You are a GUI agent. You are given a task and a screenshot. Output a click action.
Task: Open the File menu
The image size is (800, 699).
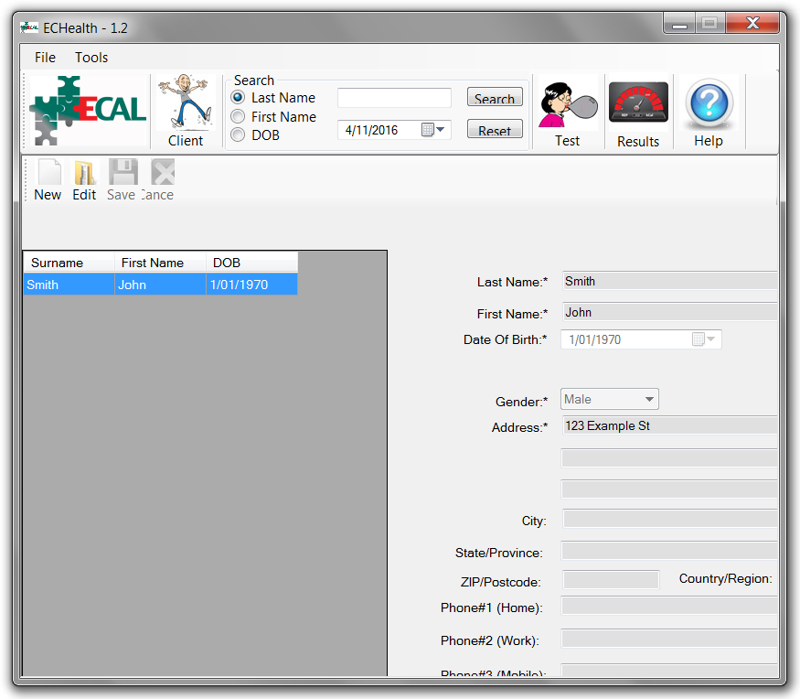click(45, 58)
